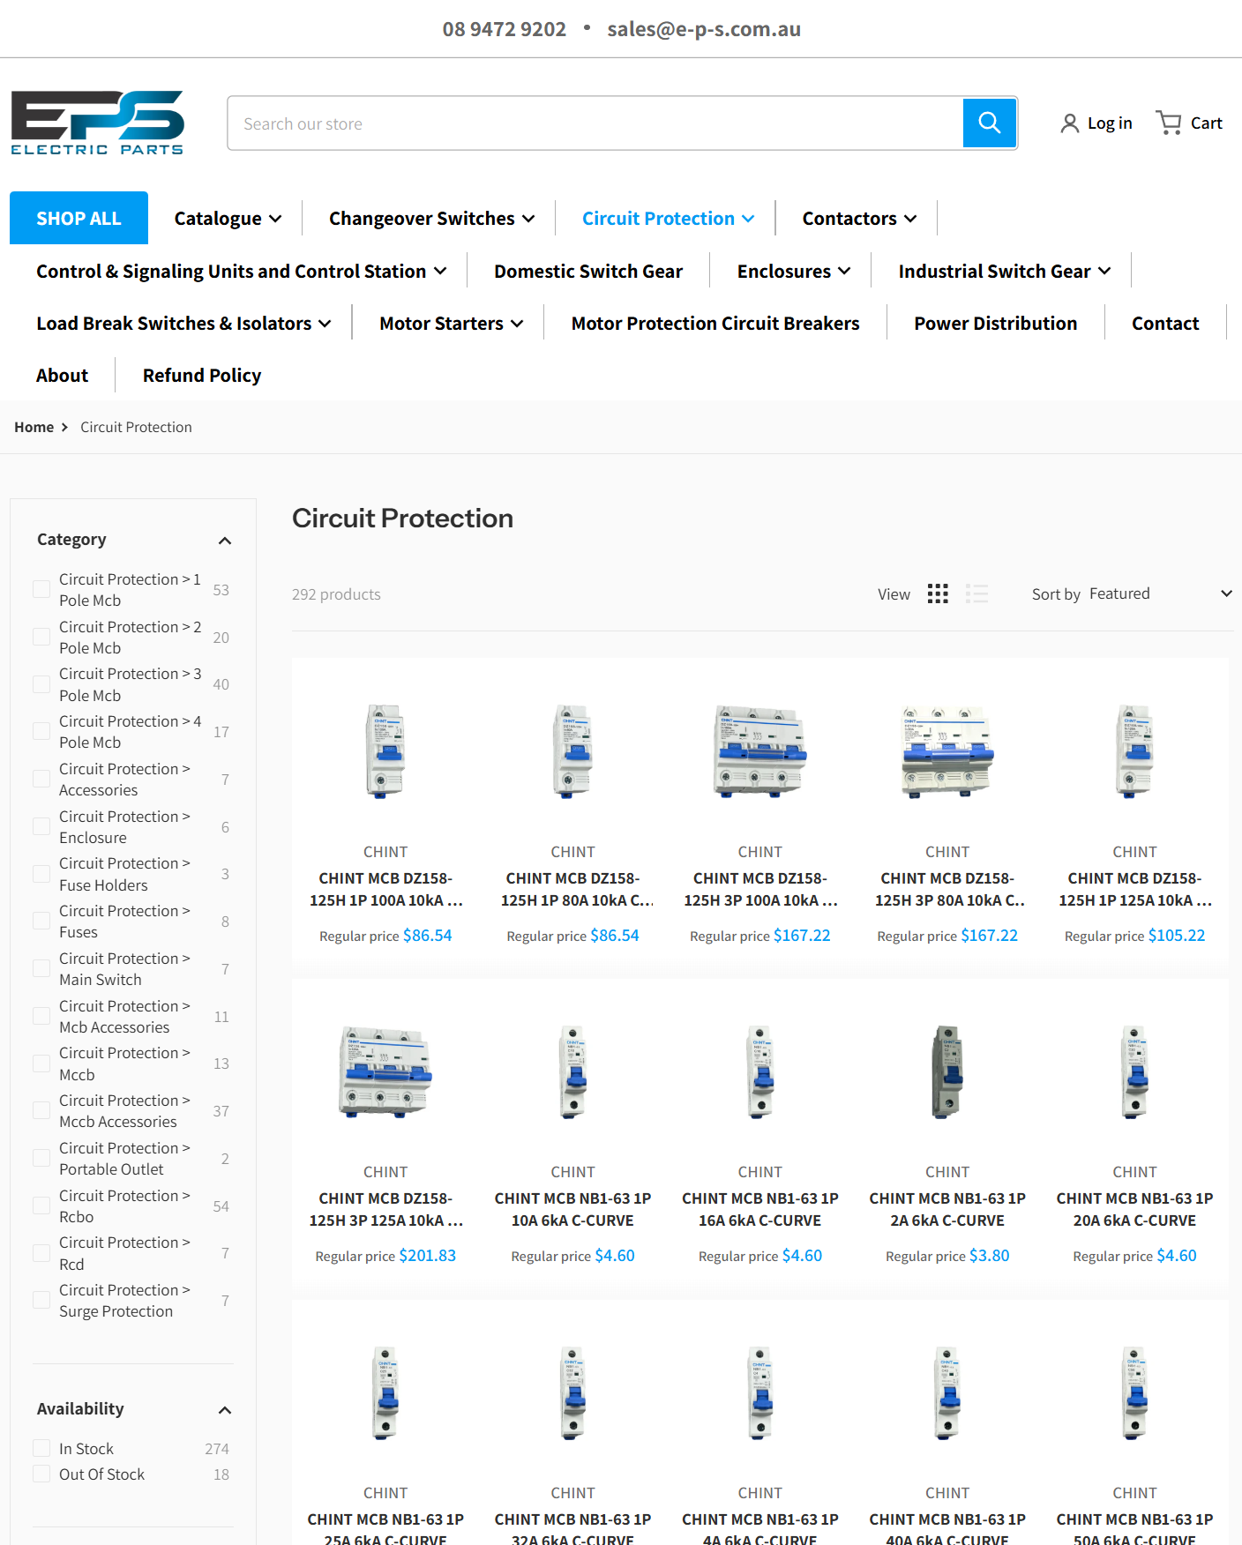Tick the Mccb Accessories category checkbox
This screenshot has height=1545, width=1242.
[41, 1110]
